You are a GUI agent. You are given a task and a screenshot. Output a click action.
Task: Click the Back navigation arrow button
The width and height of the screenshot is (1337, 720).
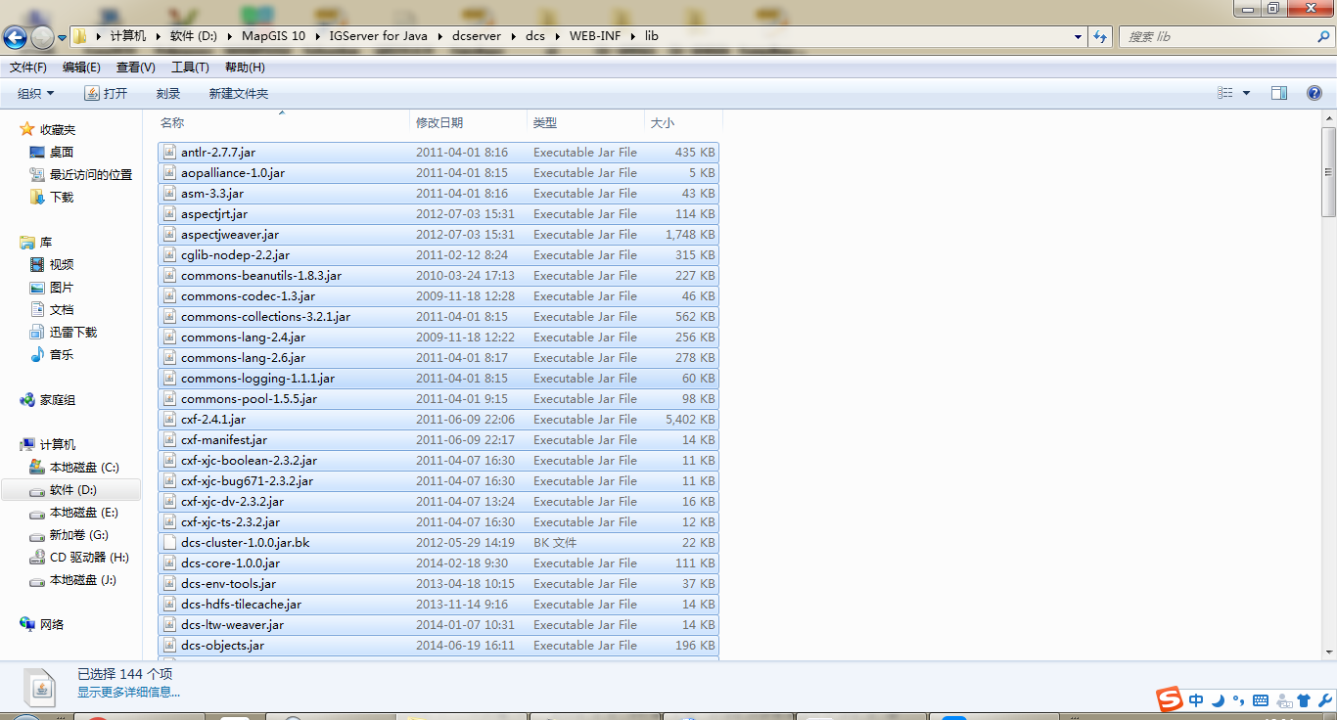(16, 37)
